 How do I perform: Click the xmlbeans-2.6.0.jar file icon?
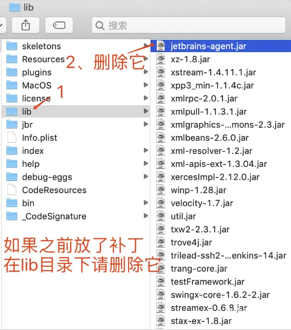tap(161, 137)
